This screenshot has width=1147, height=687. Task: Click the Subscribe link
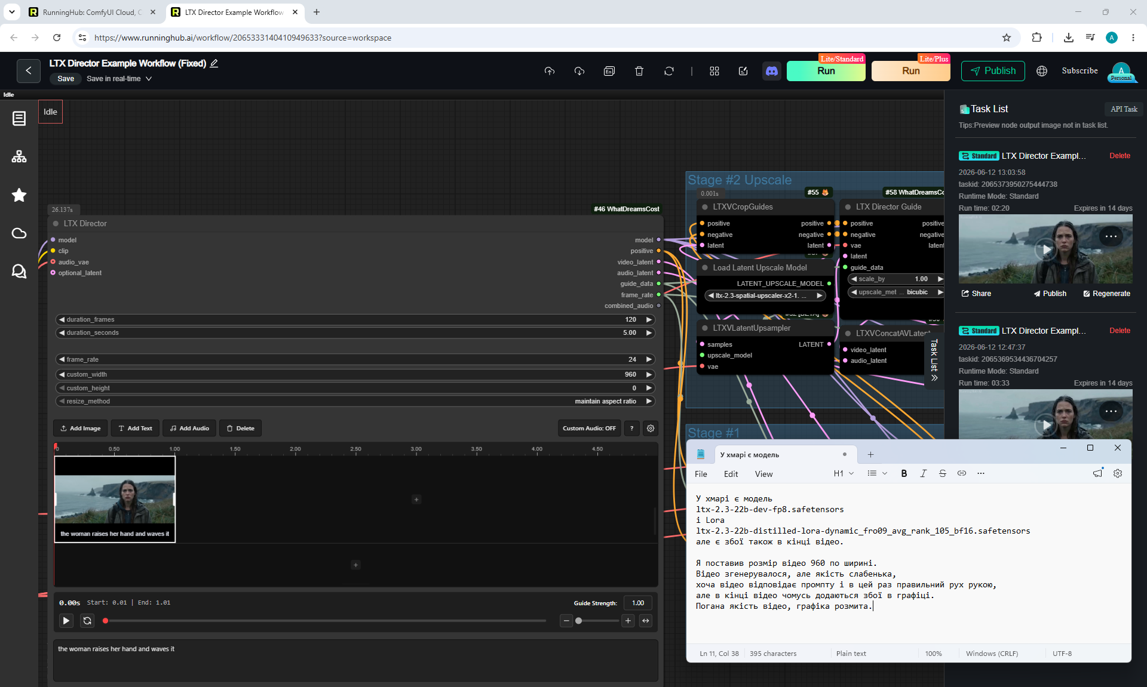(x=1079, y=70)
